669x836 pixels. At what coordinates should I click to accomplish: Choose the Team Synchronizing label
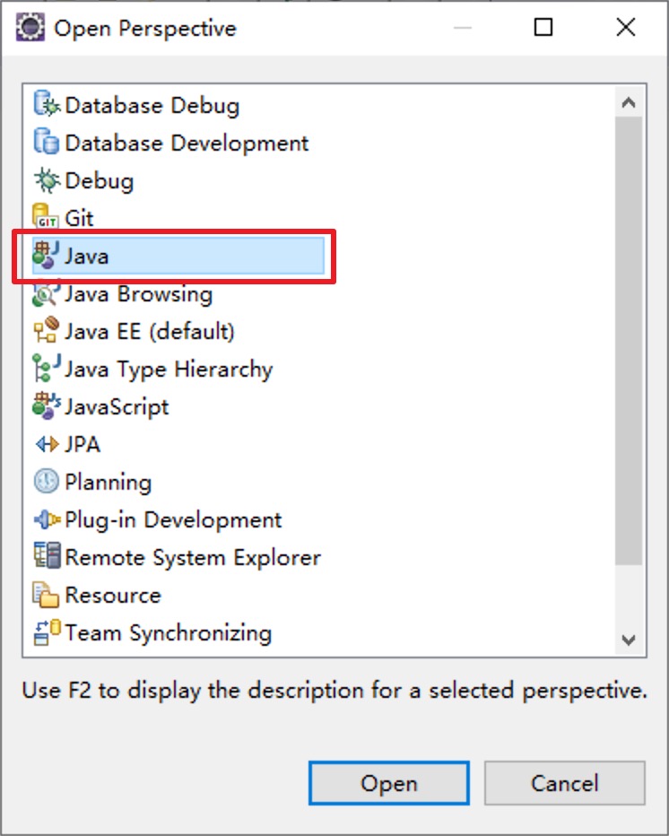point(169,633)
